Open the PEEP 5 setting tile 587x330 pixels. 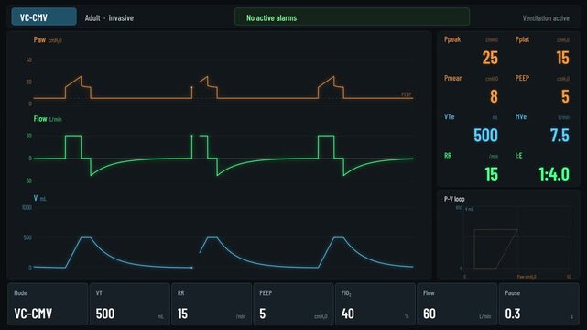tap(293, 303)
